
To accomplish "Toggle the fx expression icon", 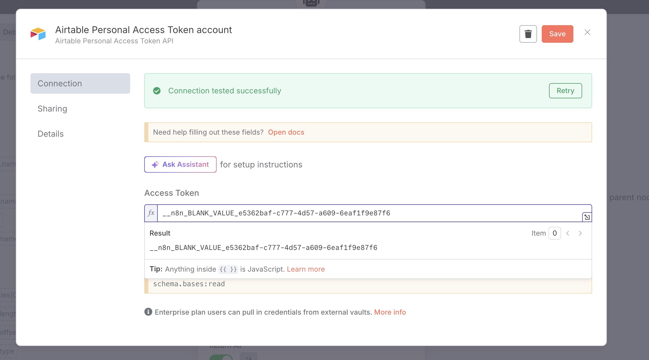I will coord(151,213).
